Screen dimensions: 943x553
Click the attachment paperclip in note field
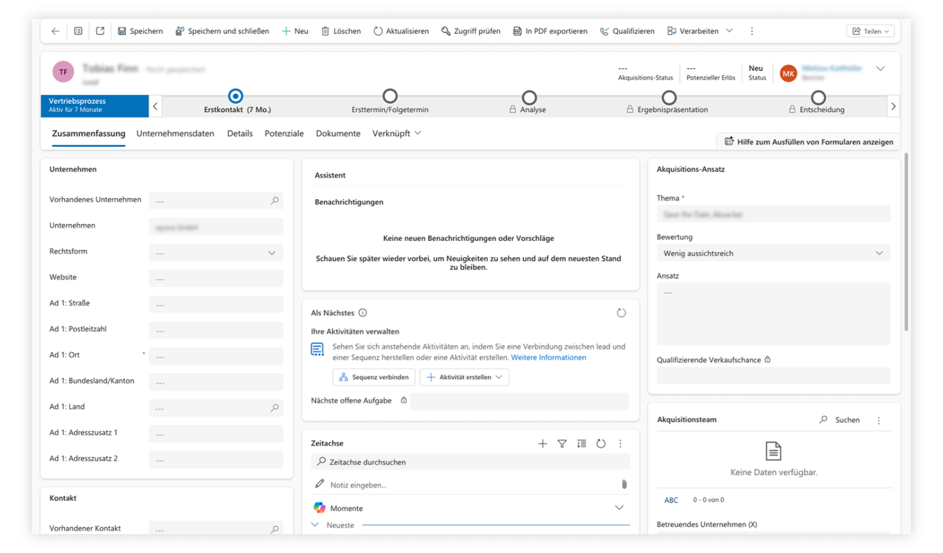point(624,484)
